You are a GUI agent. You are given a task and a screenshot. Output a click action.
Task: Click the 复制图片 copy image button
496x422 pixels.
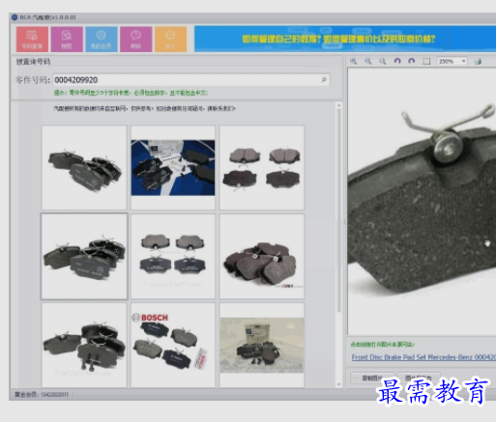(x=372, y=378)
